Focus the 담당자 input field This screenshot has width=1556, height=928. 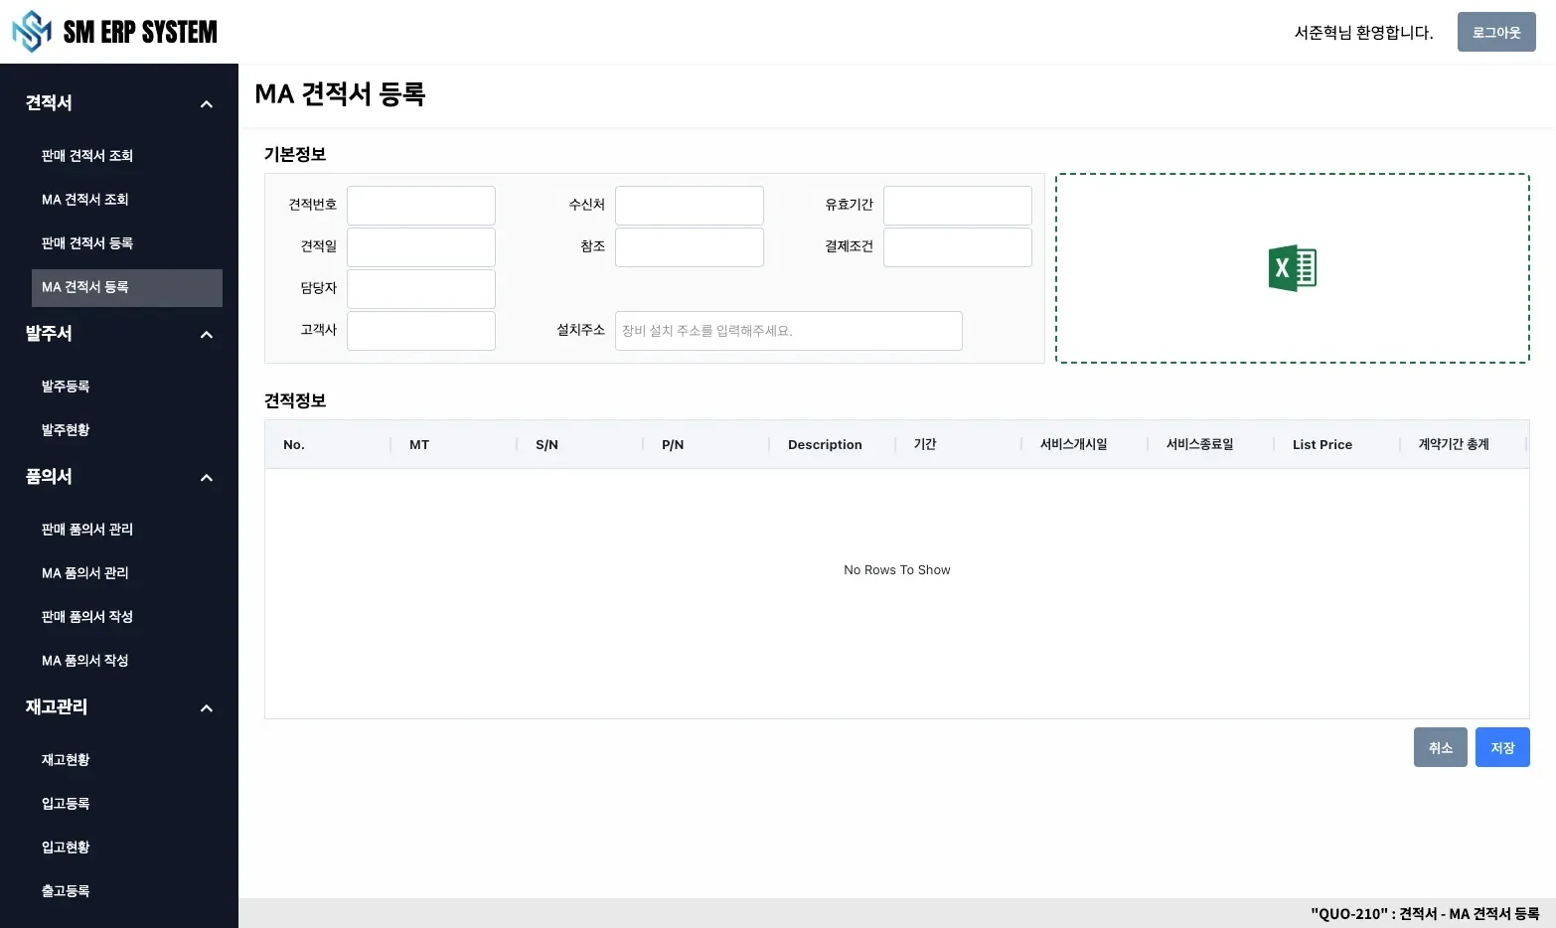(421, 289)
